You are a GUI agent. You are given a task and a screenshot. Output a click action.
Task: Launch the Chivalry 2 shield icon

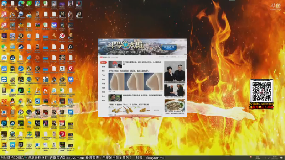tap(62, 112)
